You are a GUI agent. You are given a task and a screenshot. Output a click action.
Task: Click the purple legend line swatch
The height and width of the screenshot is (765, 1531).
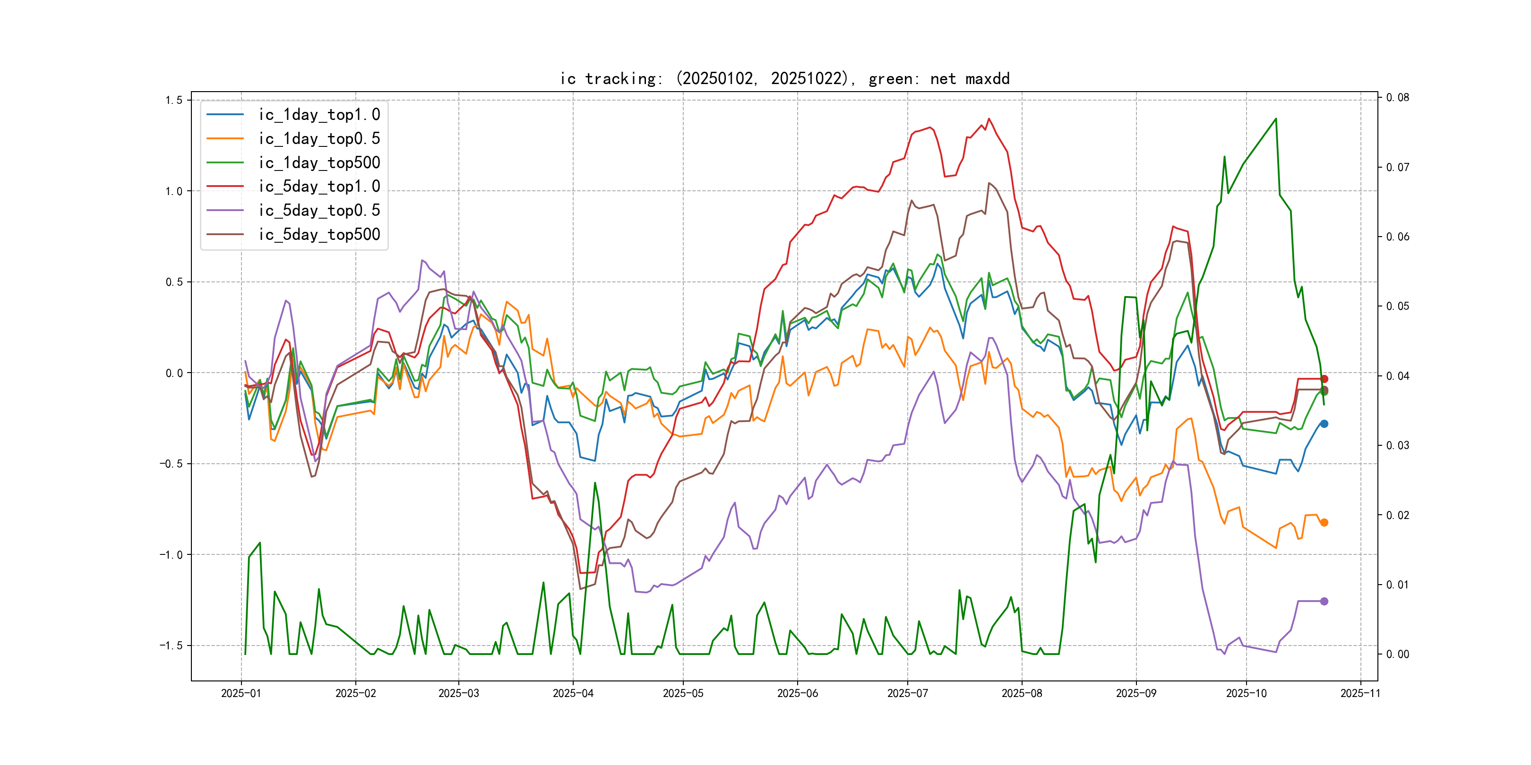225,210
